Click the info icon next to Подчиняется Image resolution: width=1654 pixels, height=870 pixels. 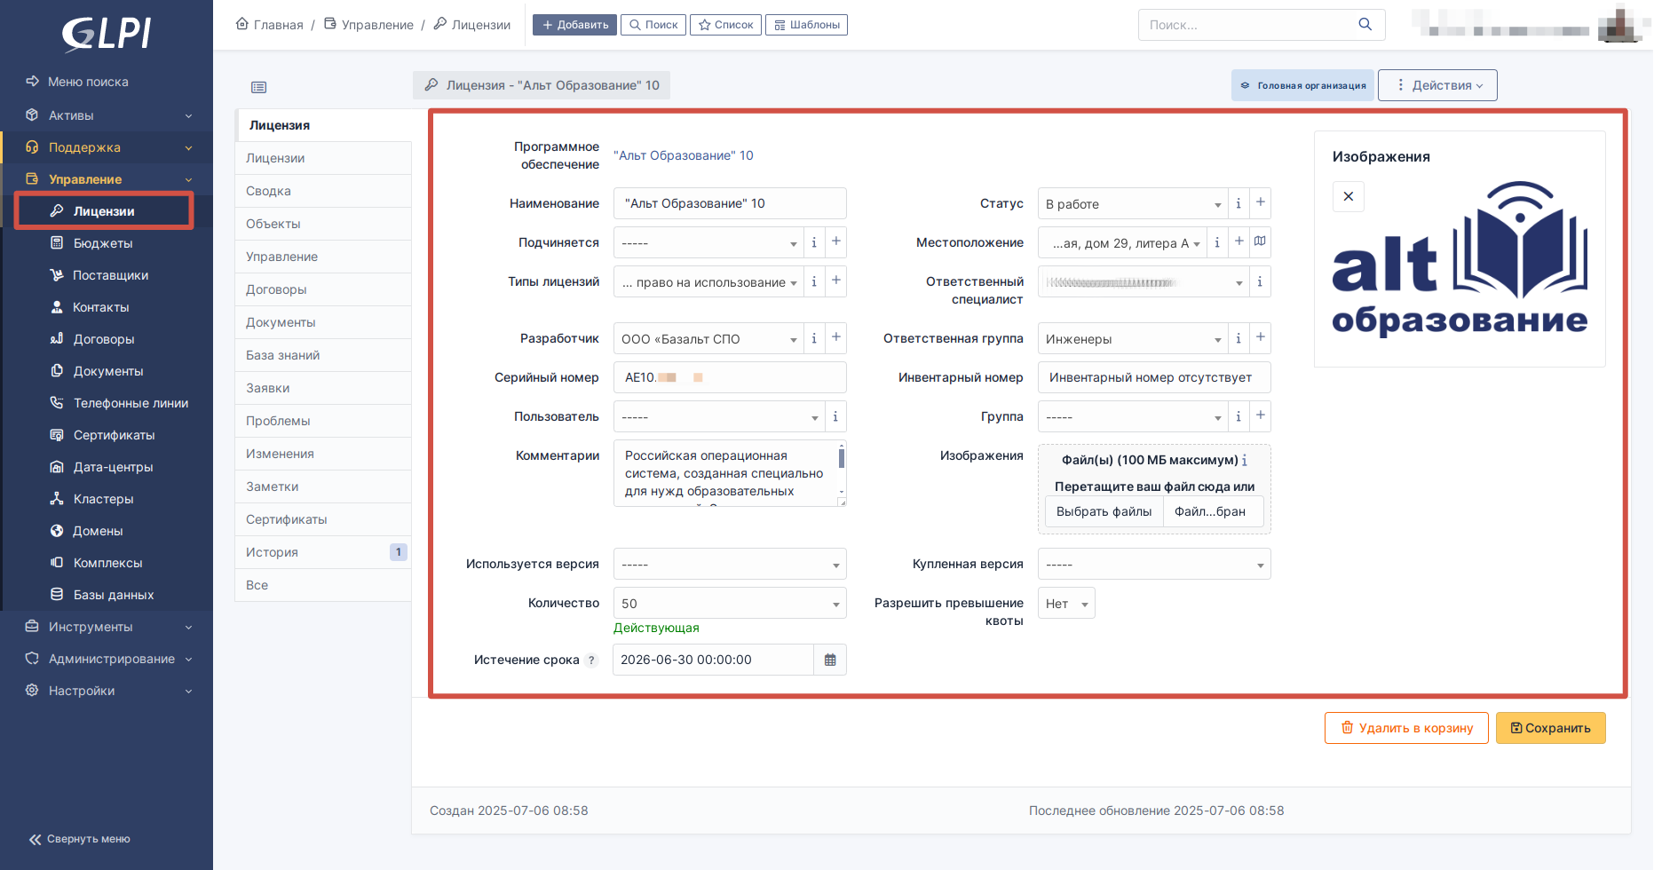coord(814,242)
